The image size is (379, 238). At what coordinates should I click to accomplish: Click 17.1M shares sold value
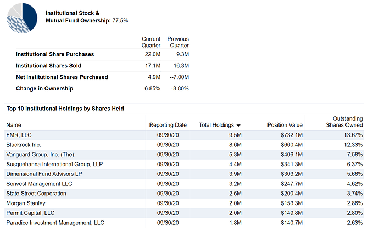pyautogui.click(x=153, y=66)
